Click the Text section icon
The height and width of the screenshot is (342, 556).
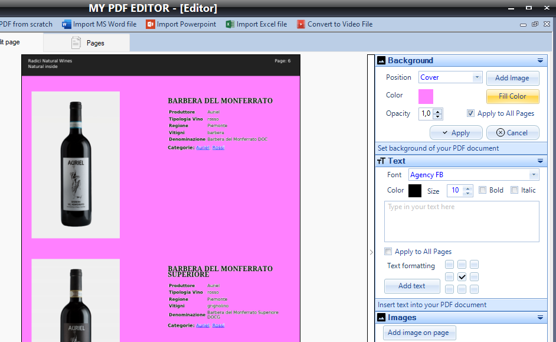click(x=381, y=161)
